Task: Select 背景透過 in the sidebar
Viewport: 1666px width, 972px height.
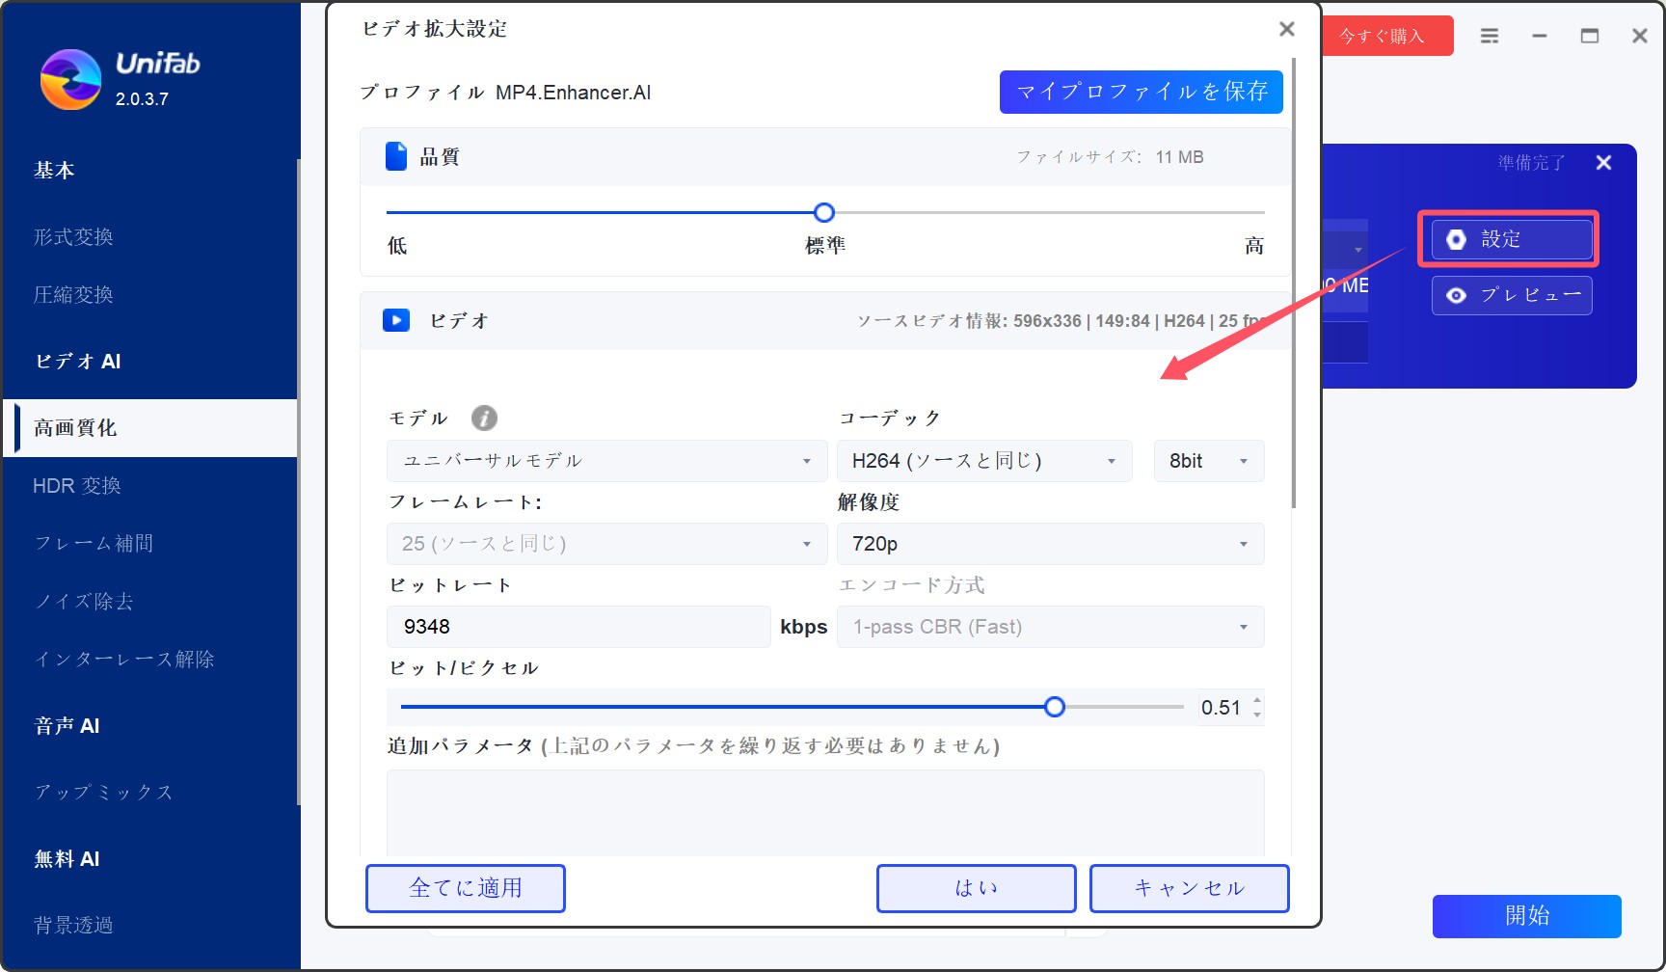Action: pos(73,926)
